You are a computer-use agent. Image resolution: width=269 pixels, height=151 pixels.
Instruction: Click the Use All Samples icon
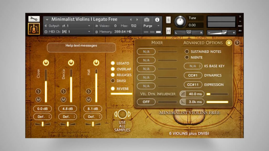point(122,115)
